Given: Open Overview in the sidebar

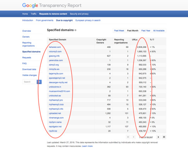Looking at the screenshot, I should (27, 31).
